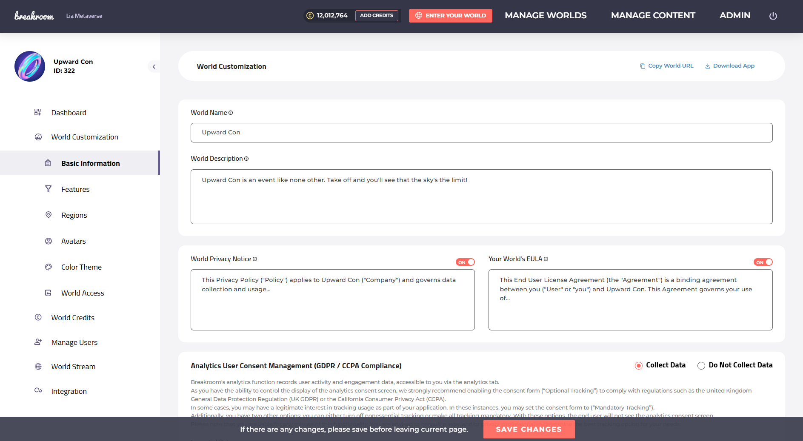This screenshot has width=803, height=441.
Task: Click the credits coin icon
Action: click(x=310, y=16)
